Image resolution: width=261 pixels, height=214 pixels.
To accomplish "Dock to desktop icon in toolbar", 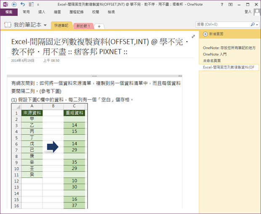I will (x=31, y=5).
